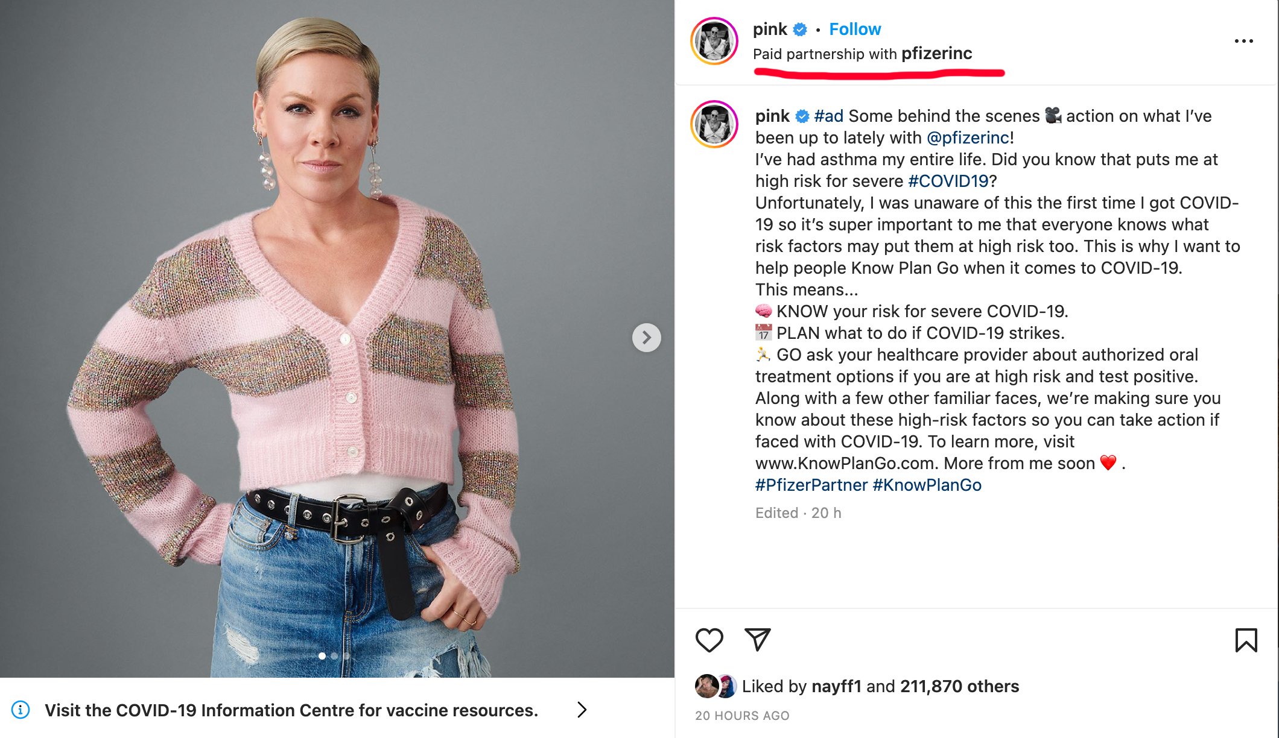This screenshot has height=738, width=1279.
Task: Open nayff1's profile from likes
Action: coord(836,686)
